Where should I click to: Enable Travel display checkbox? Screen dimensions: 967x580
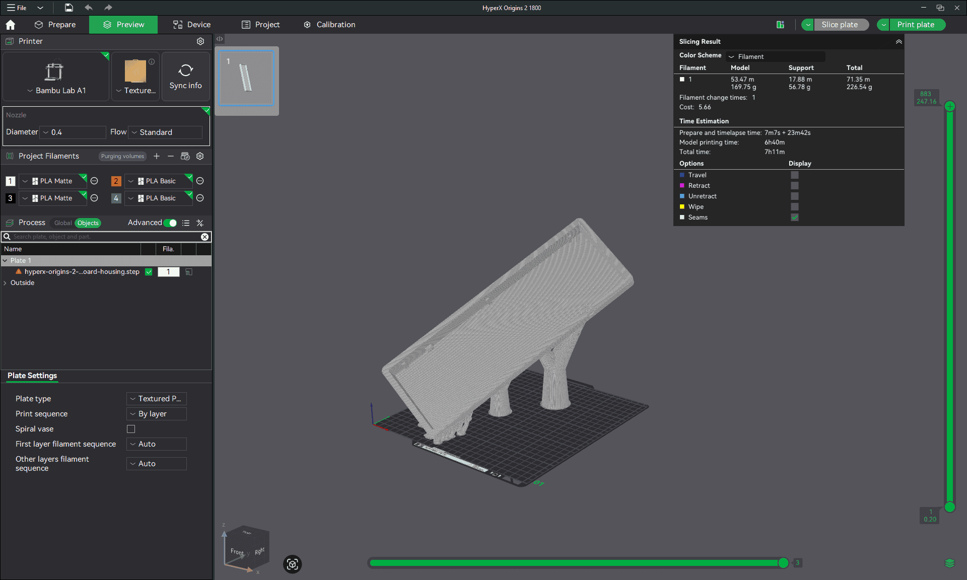pos(795,175)
